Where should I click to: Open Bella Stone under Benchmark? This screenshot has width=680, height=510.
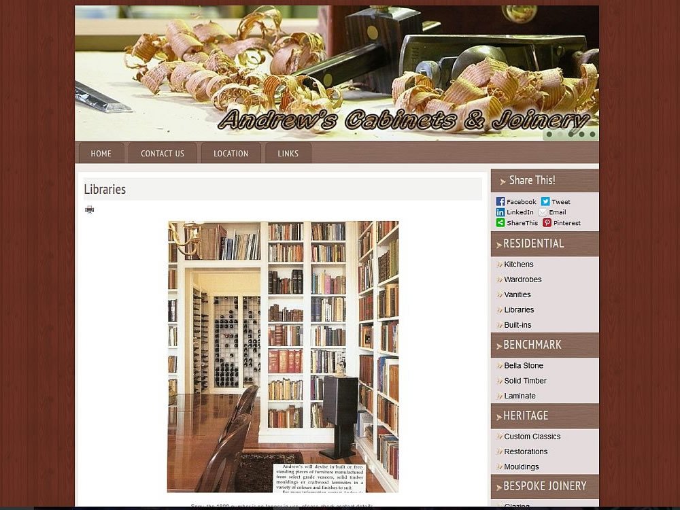pyautogui.click(x=523, y=366)
